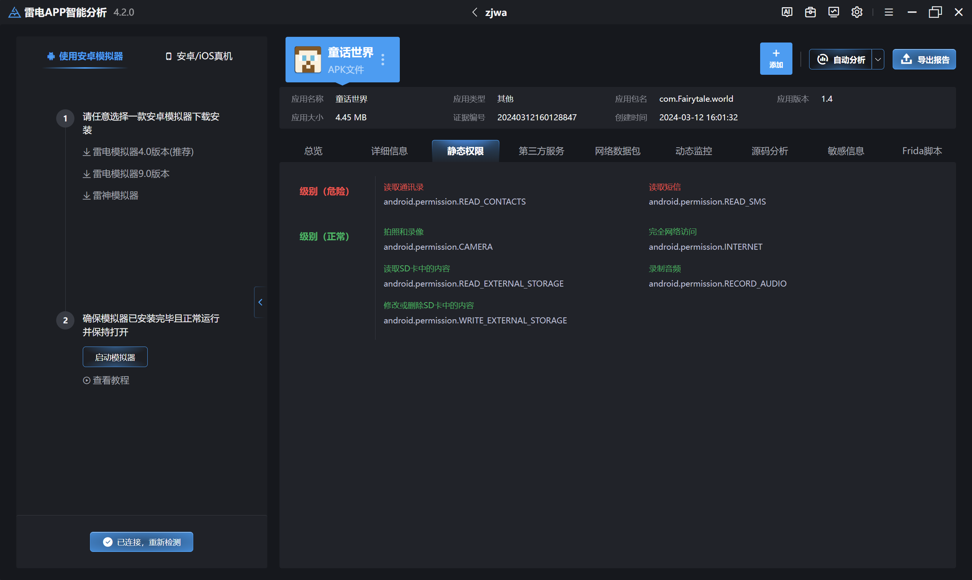Image resolution: width=972 pixels, height=580 pixels.
Task: Open settings gear in title bar
Action: click(x=857, y=12)
